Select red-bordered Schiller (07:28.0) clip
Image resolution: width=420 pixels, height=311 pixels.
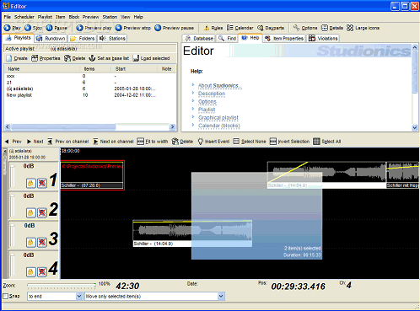[x=92, y=175]
